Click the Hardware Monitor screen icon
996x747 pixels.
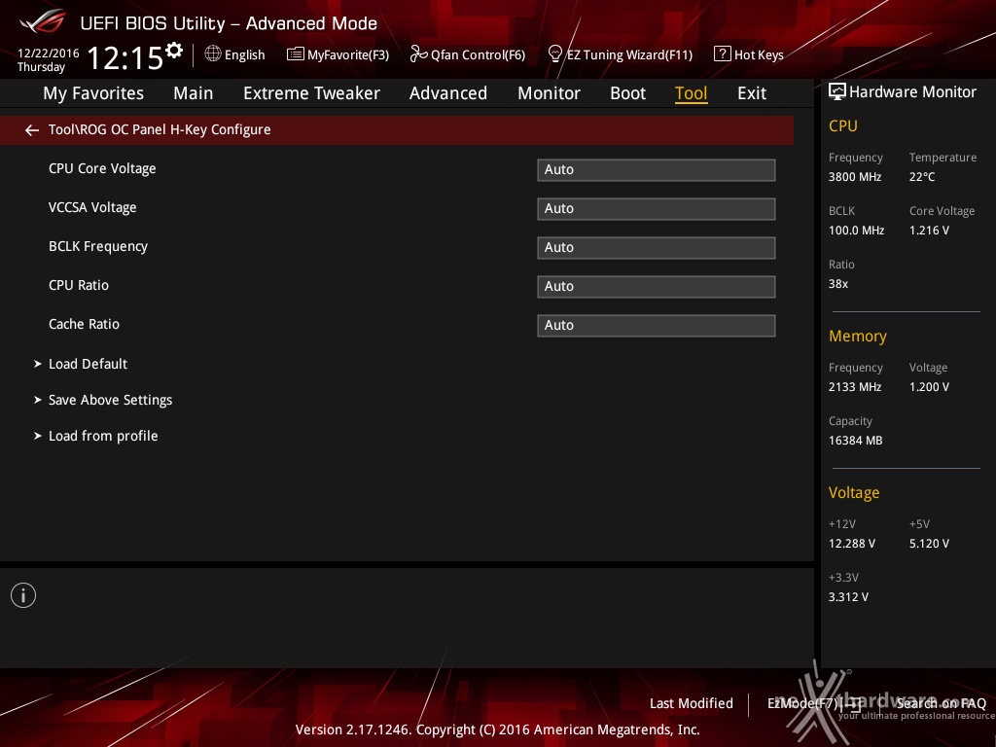pos(837,92)
